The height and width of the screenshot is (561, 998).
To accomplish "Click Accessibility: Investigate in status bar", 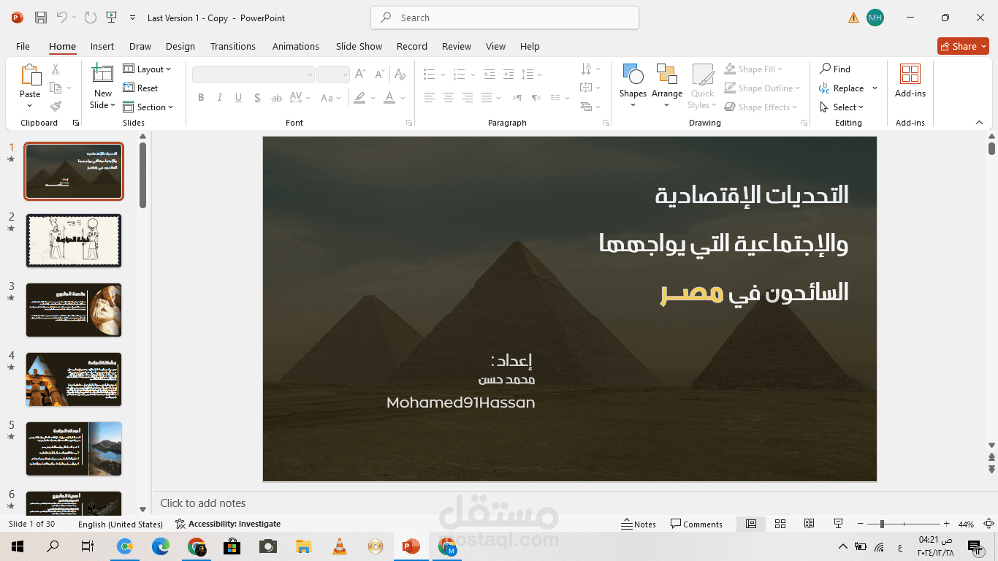I will tap(228, 524).
